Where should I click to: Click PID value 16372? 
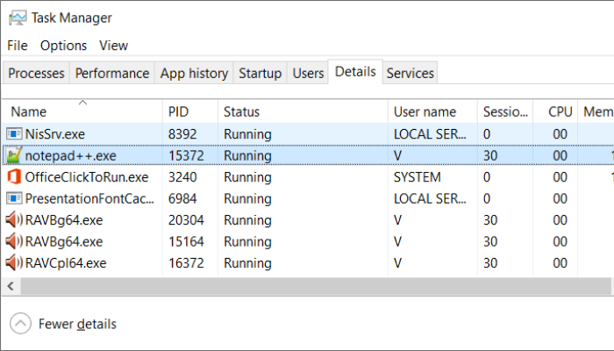click(x=186, y=263)
